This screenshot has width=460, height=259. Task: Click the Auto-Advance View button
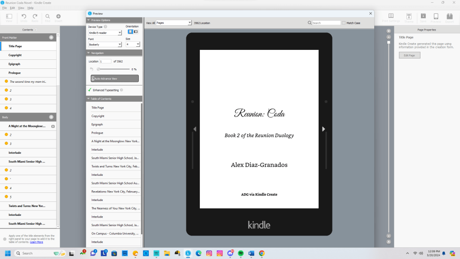(x=115, y=78)
